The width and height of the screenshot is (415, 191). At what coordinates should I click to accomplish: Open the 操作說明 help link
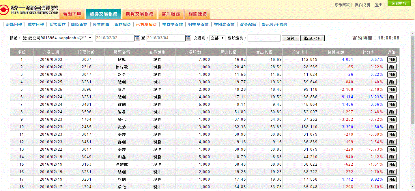(x=362, y=5)
